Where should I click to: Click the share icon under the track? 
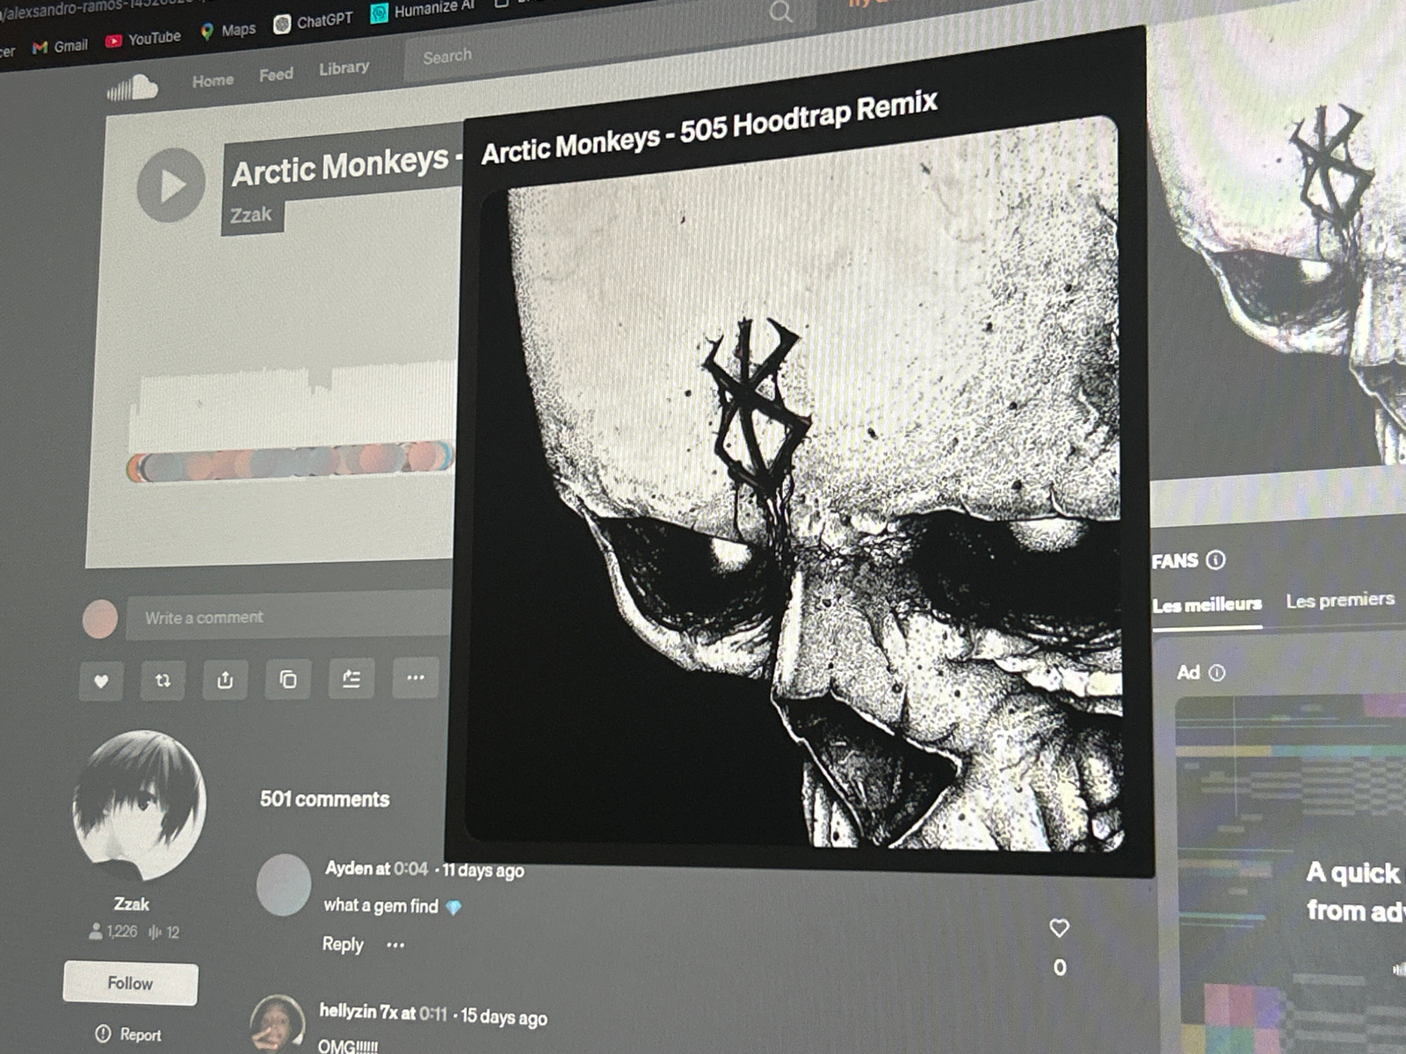click(225, 679)
